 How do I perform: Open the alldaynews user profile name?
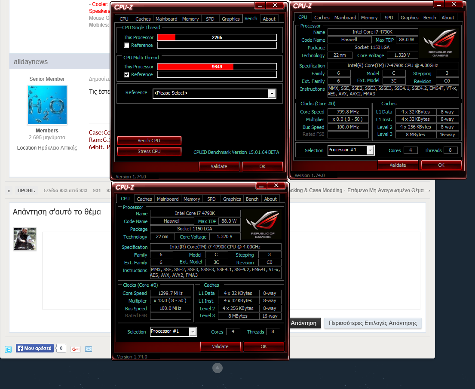pos(31,62)
